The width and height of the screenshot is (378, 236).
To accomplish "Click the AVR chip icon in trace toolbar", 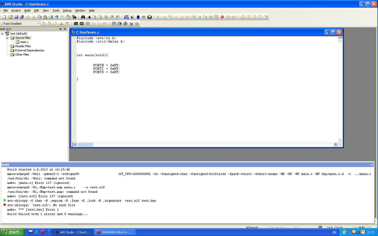I will click(x=82, y=24).
